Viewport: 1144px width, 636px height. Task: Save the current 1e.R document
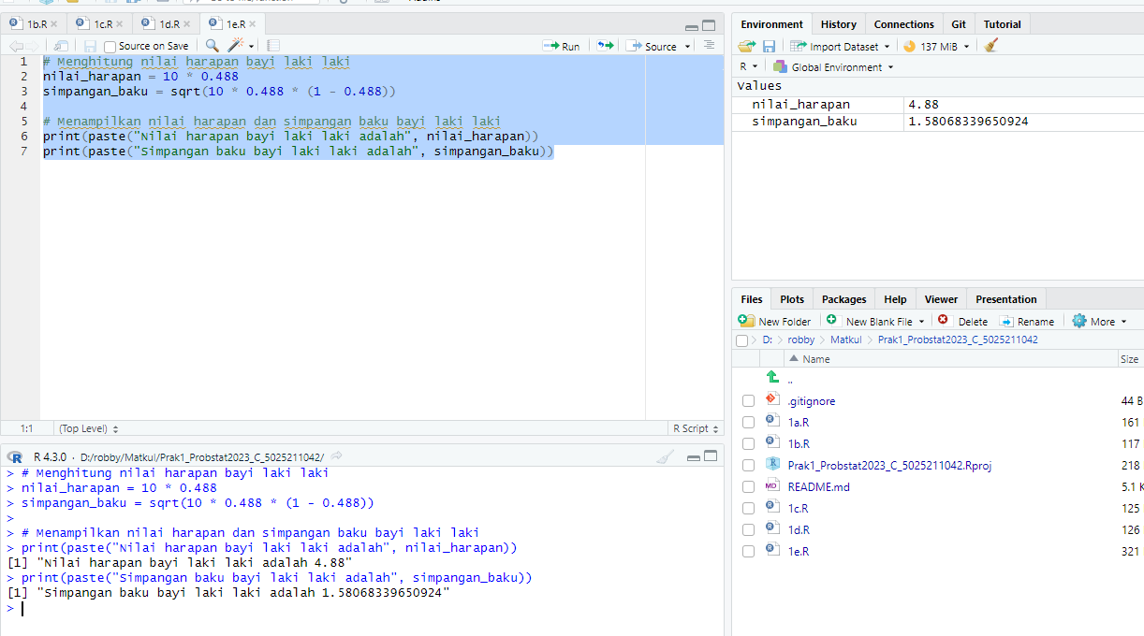[x=90, y=46]
